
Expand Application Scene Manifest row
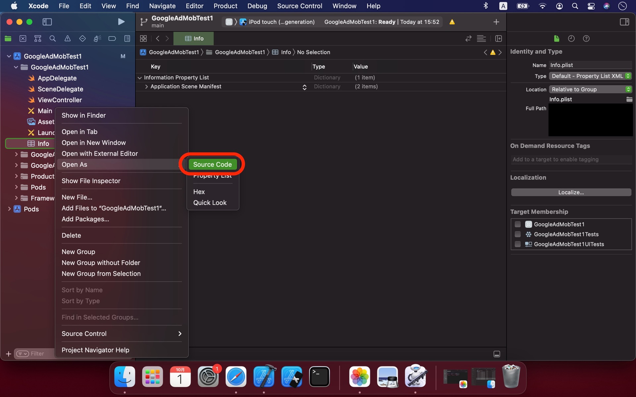coord(146,87)
